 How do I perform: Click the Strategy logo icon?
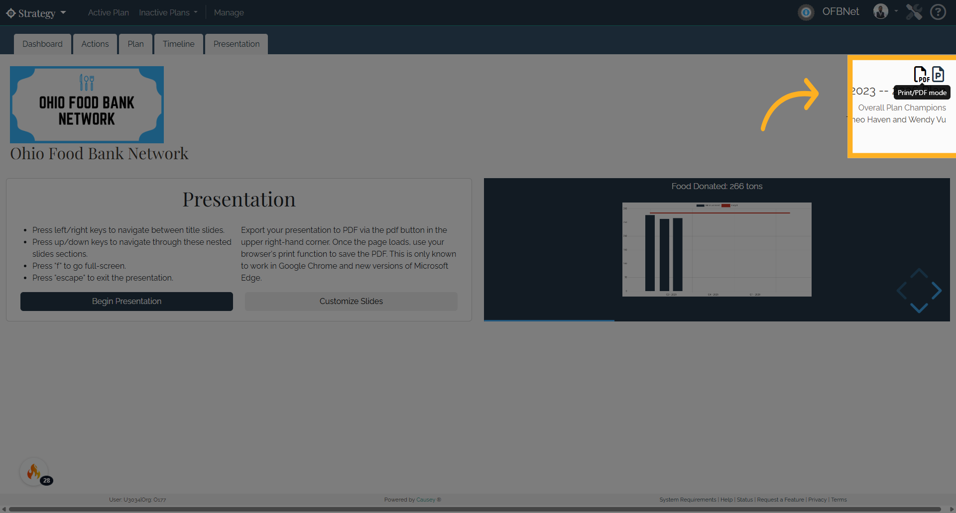pos(11,13)
